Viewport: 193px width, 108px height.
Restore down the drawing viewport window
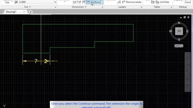[x=185, y=17]
